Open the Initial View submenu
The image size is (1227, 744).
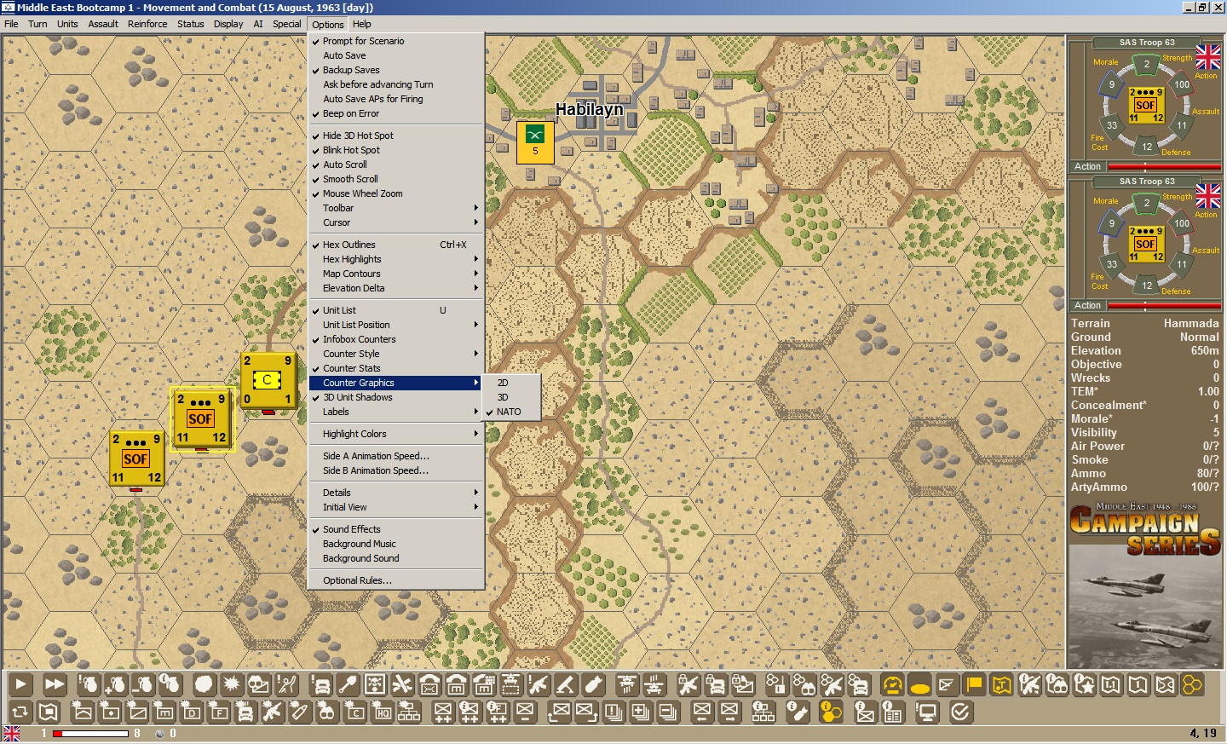click(x=396, y=507)
